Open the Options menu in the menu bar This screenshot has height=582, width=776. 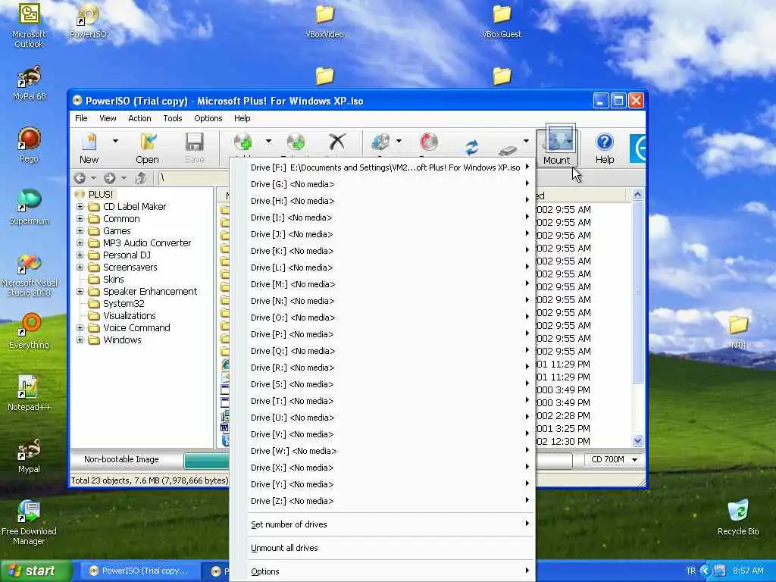[208, 118]
